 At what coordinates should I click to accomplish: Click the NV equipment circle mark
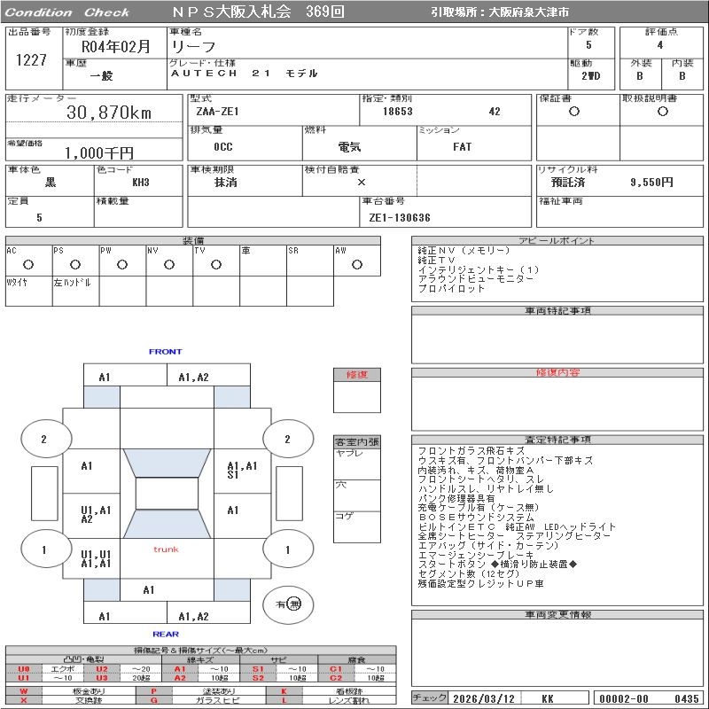(169, 264)
